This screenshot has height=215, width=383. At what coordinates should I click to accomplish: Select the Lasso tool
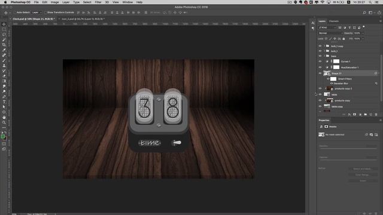tap(4, 35)
